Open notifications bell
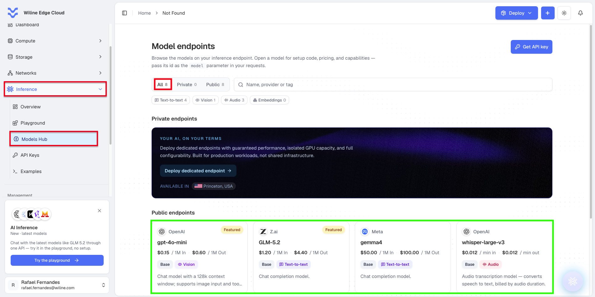The height and width of the screenshot is (297, 595). (581, 13)
